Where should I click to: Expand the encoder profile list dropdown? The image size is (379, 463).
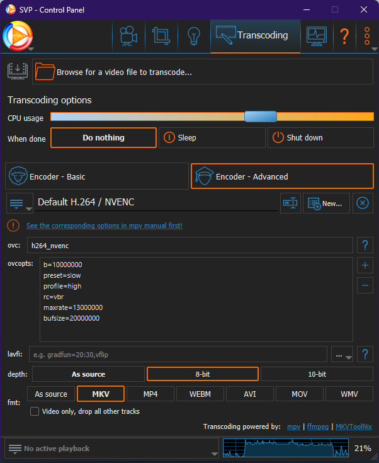(19, 203)
